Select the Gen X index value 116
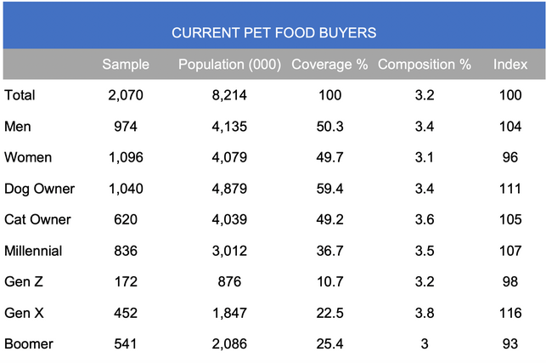 pos(510,313)
